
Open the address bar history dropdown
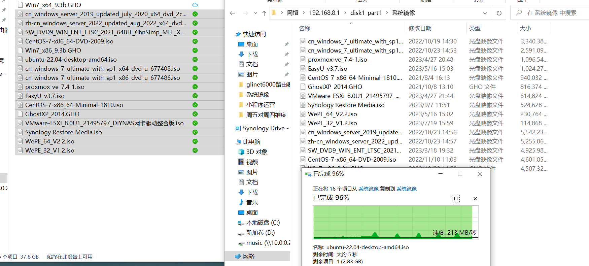coord(485,13)
